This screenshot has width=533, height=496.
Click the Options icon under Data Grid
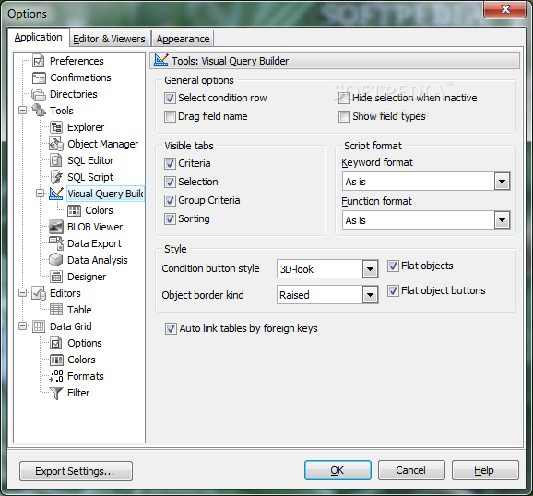56,343
